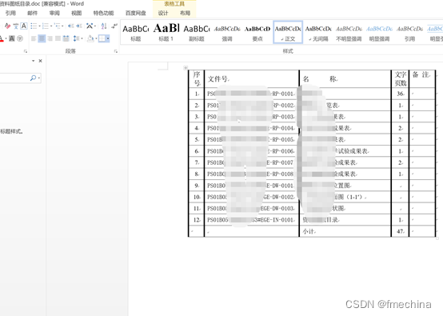Image resolution: width=443 pixels, height=316 pixels.
Task: Toggle center alignment
Action: pyautogui.click(x=42, y=38)
